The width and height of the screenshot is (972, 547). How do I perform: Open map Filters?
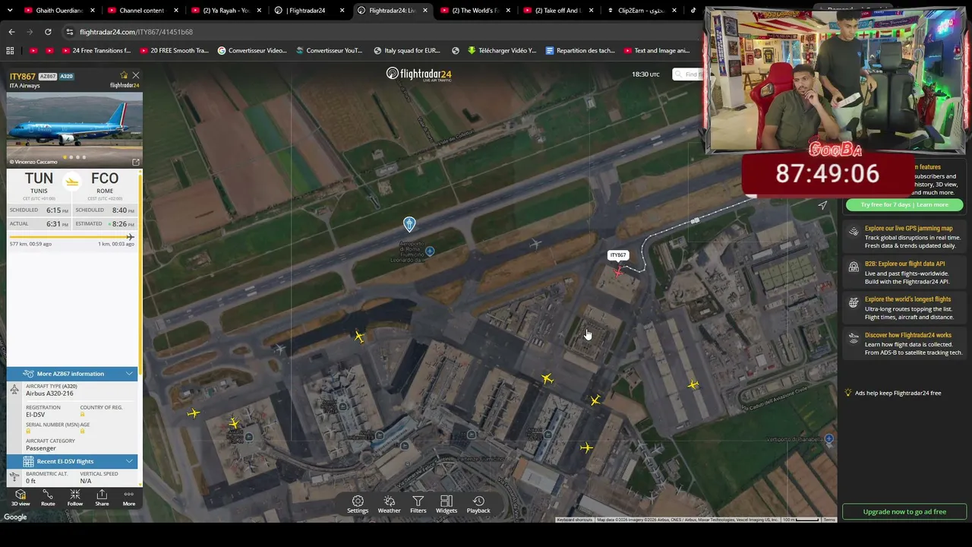point(418,504)
